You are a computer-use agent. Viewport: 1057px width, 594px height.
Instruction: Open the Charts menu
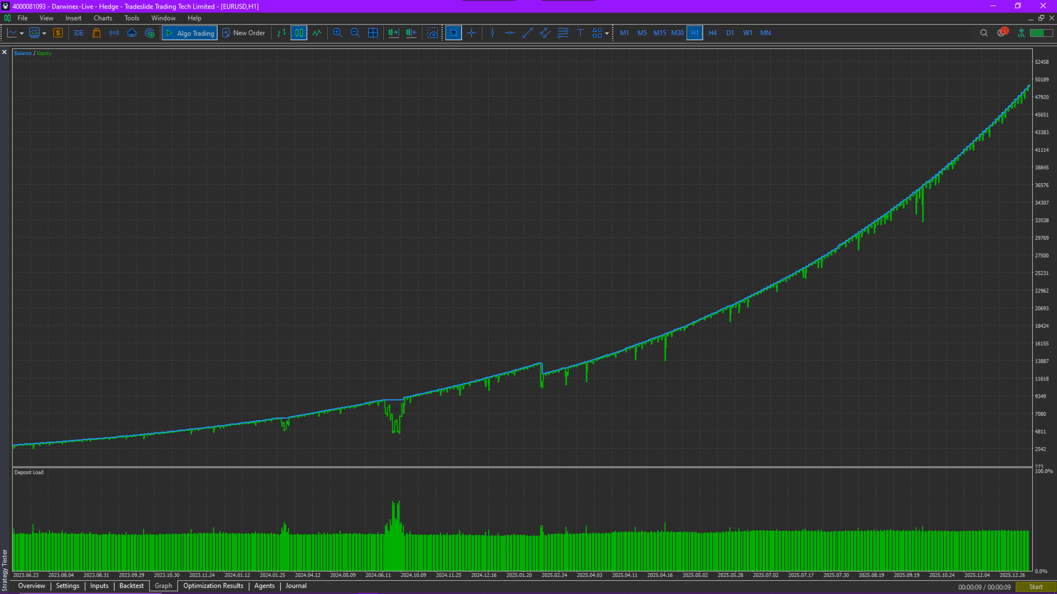[x=102, y=18]
